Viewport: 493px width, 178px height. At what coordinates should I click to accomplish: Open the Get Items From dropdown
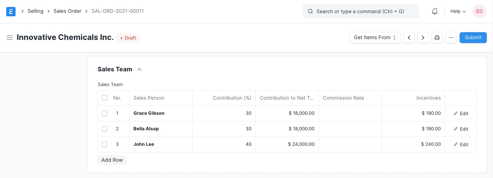coord(375,38)
